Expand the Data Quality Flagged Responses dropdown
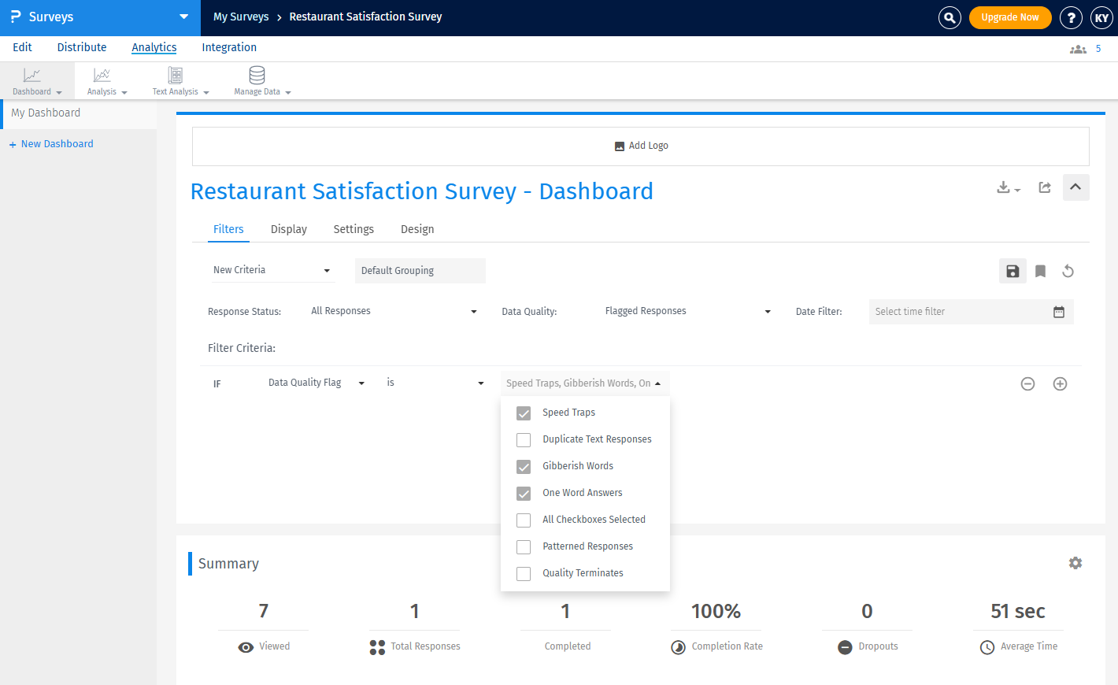Screen dimensions: 1118x685 pos(687,311)
